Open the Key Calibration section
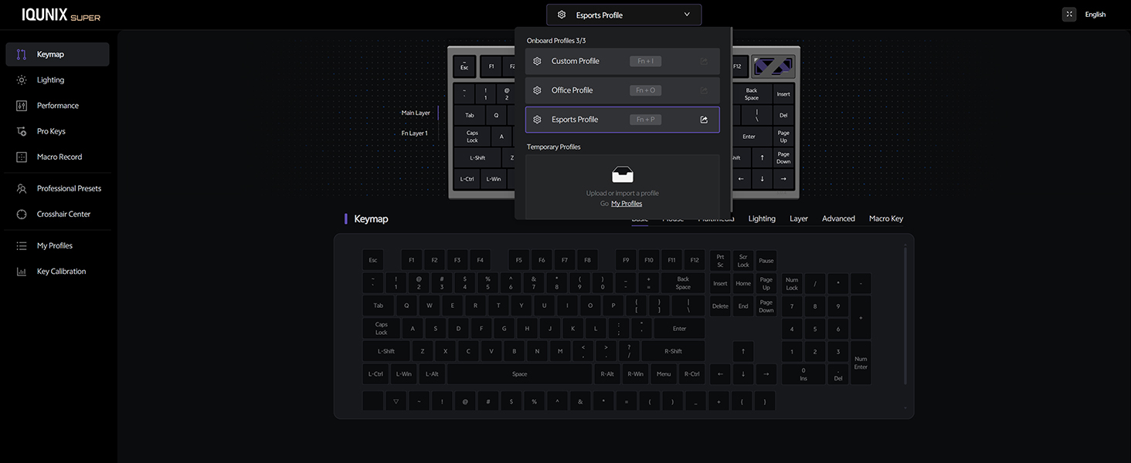The height and width of the screenshot is (463, 1131). click(57, 272)
